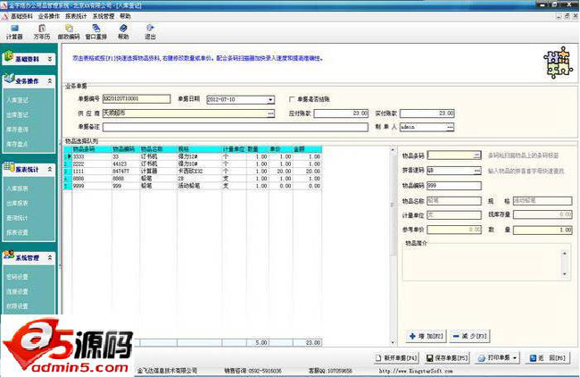Focus the 单据编号 input field

137,99
